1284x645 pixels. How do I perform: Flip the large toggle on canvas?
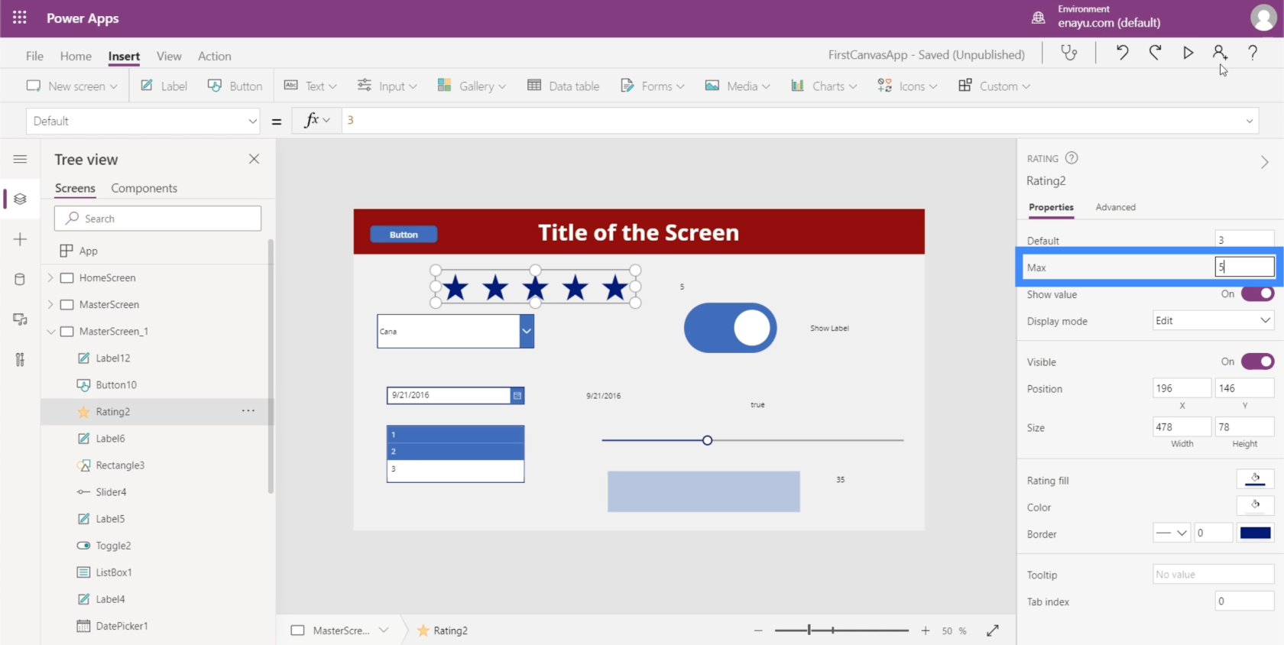click(730, 328)
